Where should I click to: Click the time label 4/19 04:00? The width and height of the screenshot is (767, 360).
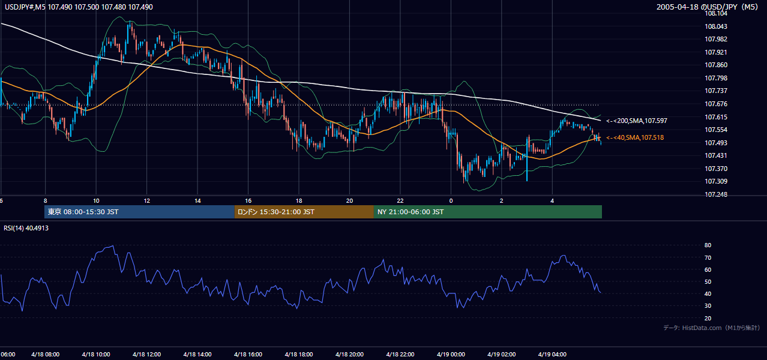tap(552, 355)
